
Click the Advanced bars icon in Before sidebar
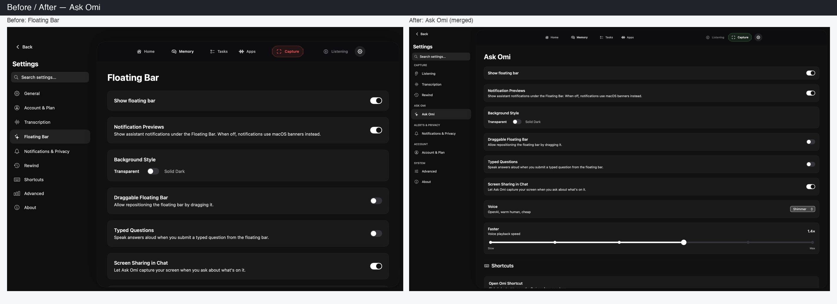click(x=17, y=194)
